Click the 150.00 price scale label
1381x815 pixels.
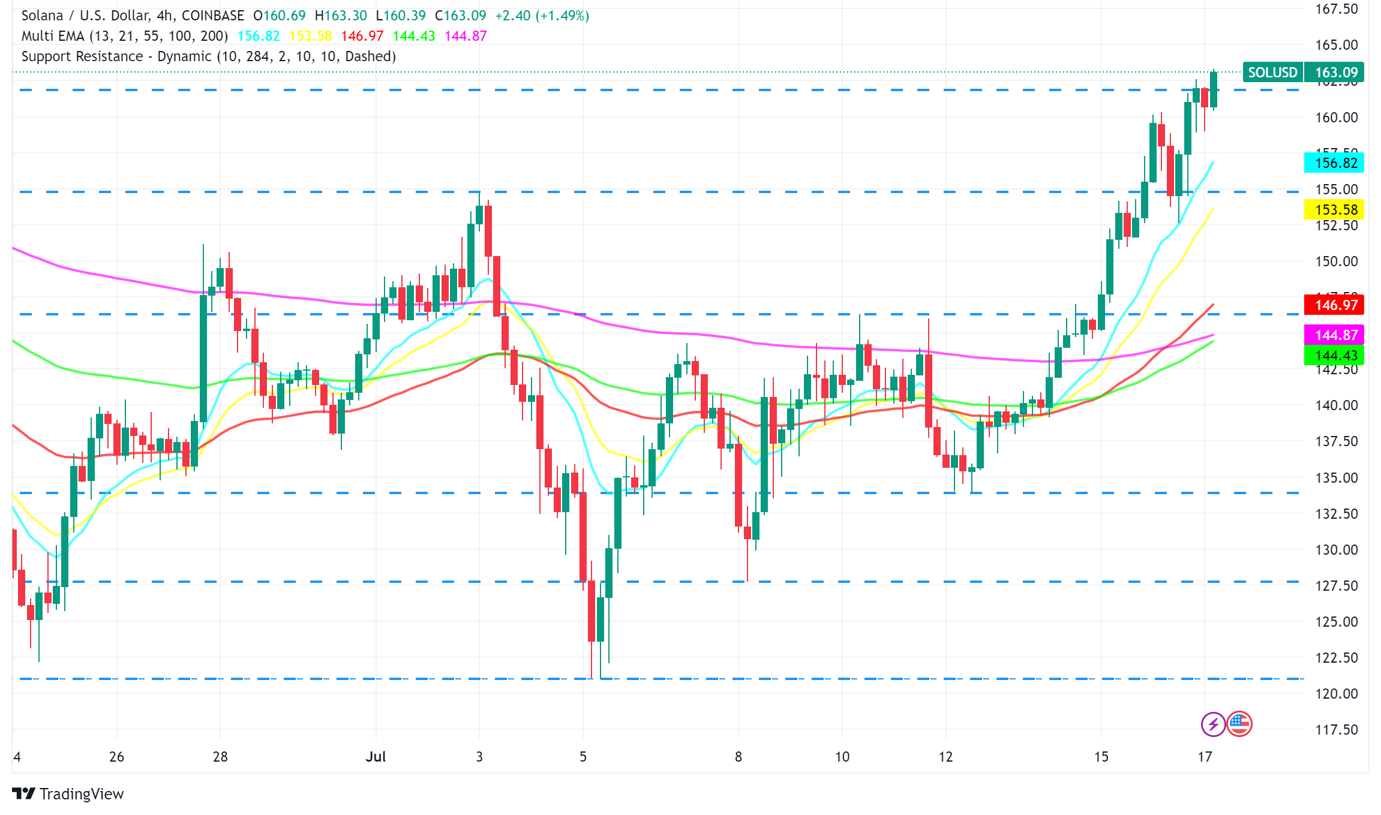coord(1336,261)
